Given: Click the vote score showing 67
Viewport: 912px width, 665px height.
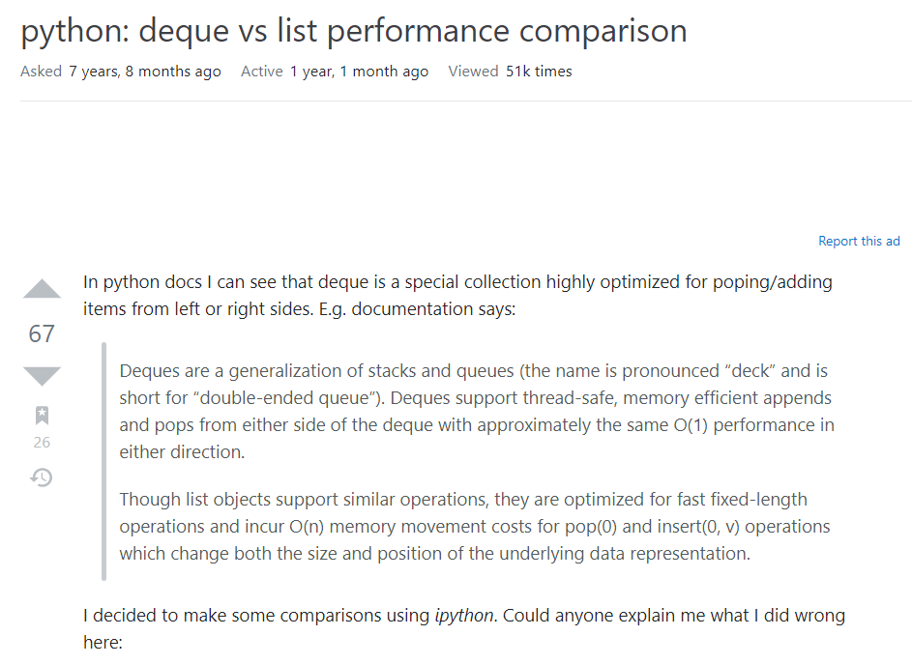Looking at the screenshot, I should (x=41, y=333).
